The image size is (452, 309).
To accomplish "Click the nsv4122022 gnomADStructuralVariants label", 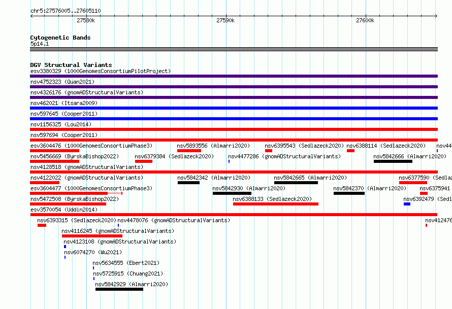I will click(87, 178).
